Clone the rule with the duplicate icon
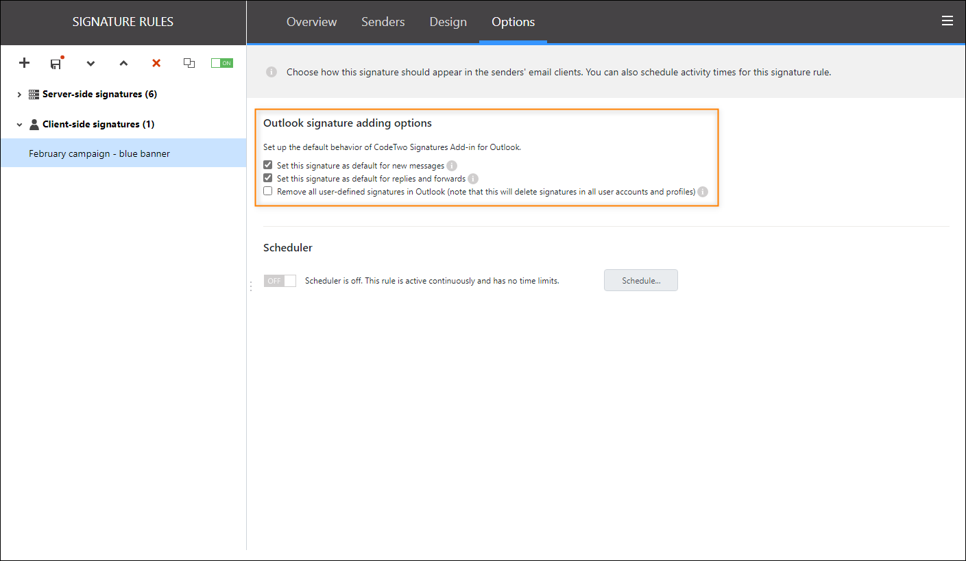The height and width of the screenshot is (561, 966). click(189, 63)
